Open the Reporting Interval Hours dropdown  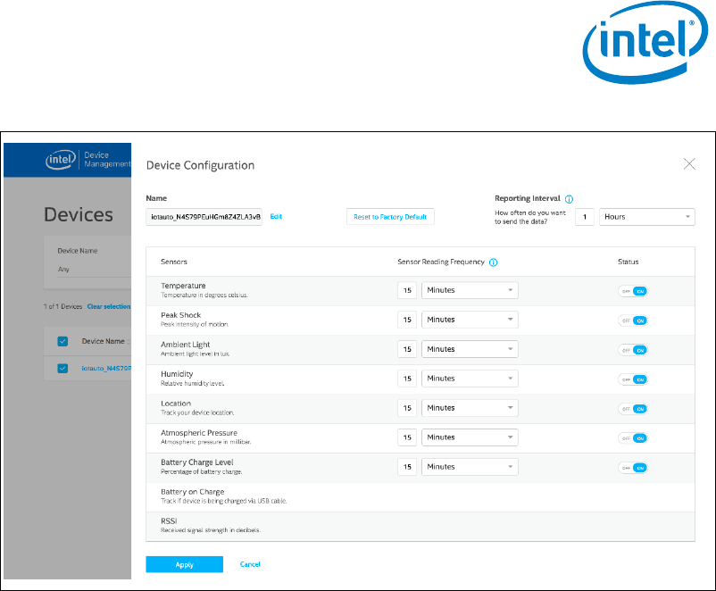[647, 217]
